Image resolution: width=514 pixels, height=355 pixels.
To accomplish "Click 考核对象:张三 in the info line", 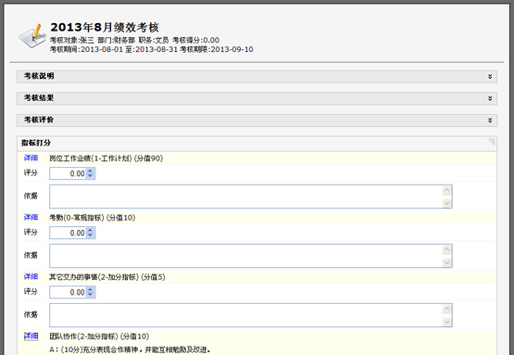I will click(x=72, y=41).
